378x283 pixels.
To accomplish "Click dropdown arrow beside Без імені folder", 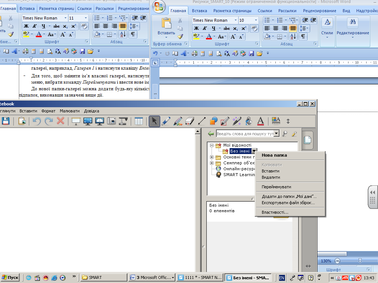I will point(254,151).
